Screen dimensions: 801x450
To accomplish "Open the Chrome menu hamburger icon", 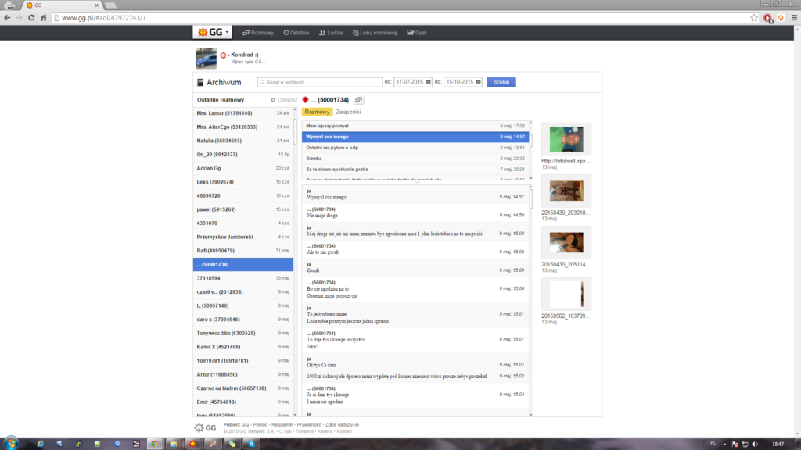I will coord(795,18).
